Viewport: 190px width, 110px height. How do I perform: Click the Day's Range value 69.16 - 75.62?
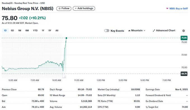(85, 89)
